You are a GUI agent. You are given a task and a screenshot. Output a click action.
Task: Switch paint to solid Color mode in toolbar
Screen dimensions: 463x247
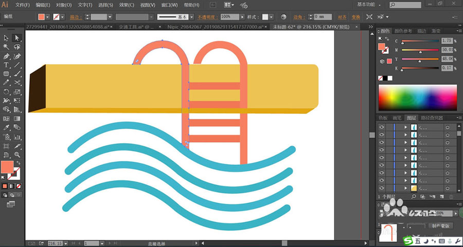5,186
